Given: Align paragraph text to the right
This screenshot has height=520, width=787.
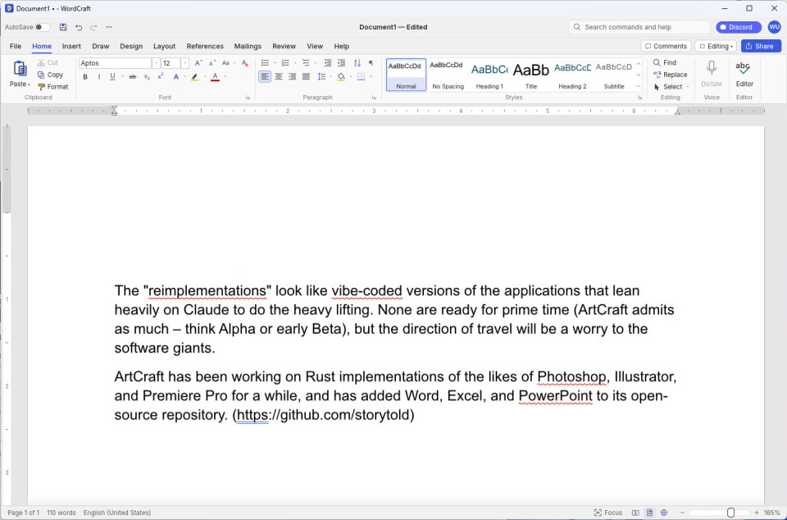Looking at the screenshot, I should pyautogui.click(x=292, y=77).
